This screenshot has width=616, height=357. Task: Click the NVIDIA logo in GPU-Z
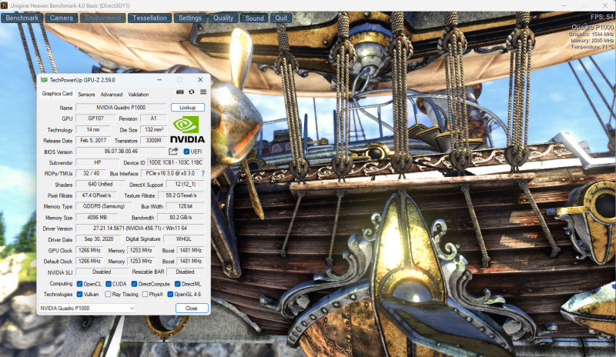coord(187,129)
